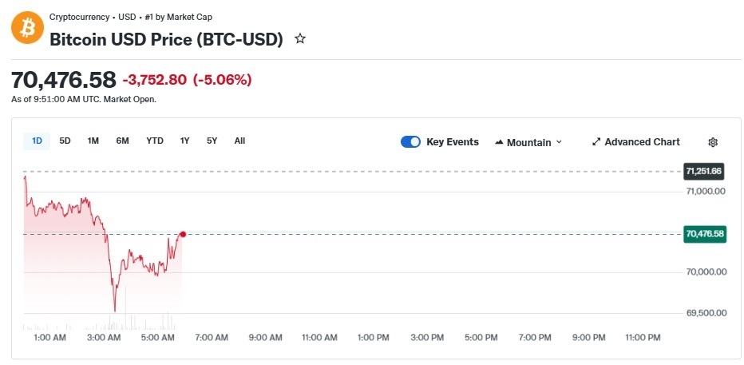The height and width of the screenshot is (365, 744).
Task: Switch to the 5D time range
Action: coord(65,141)
